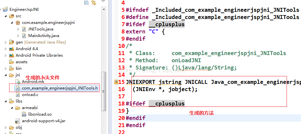This screenshot has height=134, width=301.
Task: Click the Android.mk file icon
Action: [18, 82]
